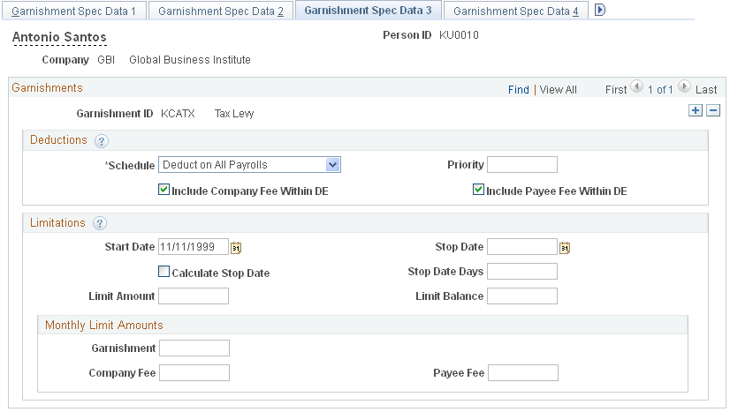Click the monthly Garnishment limit field

194,348
